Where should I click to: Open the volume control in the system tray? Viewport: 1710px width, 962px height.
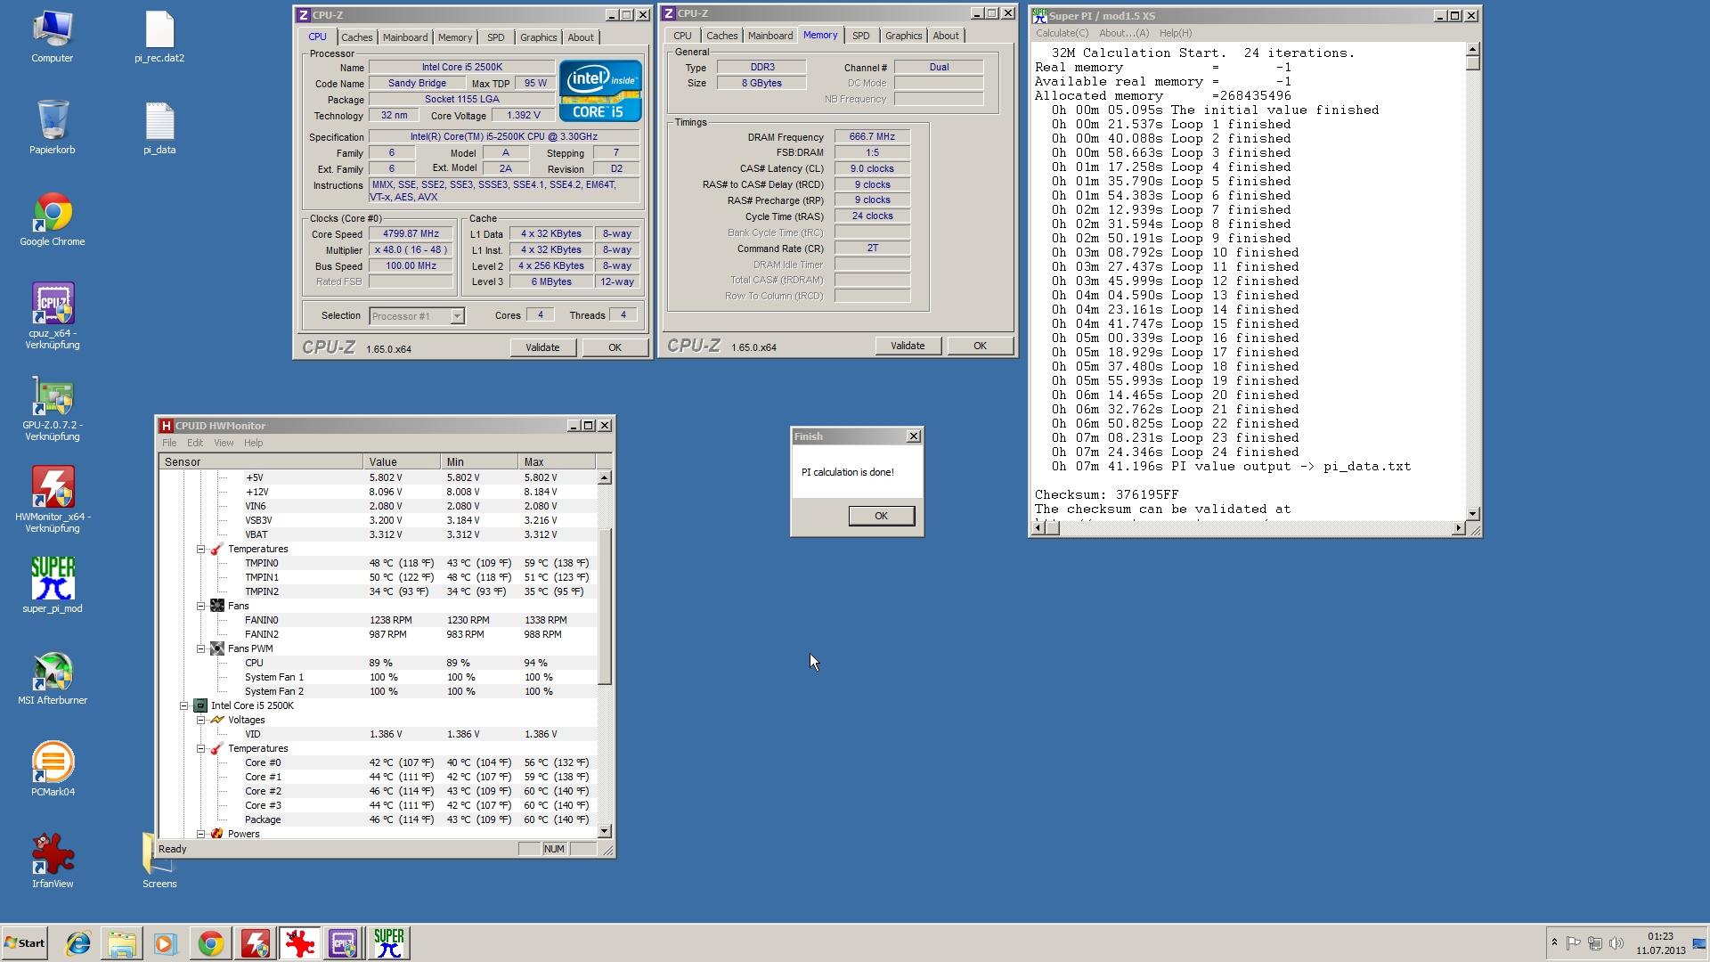[1616, 943]
